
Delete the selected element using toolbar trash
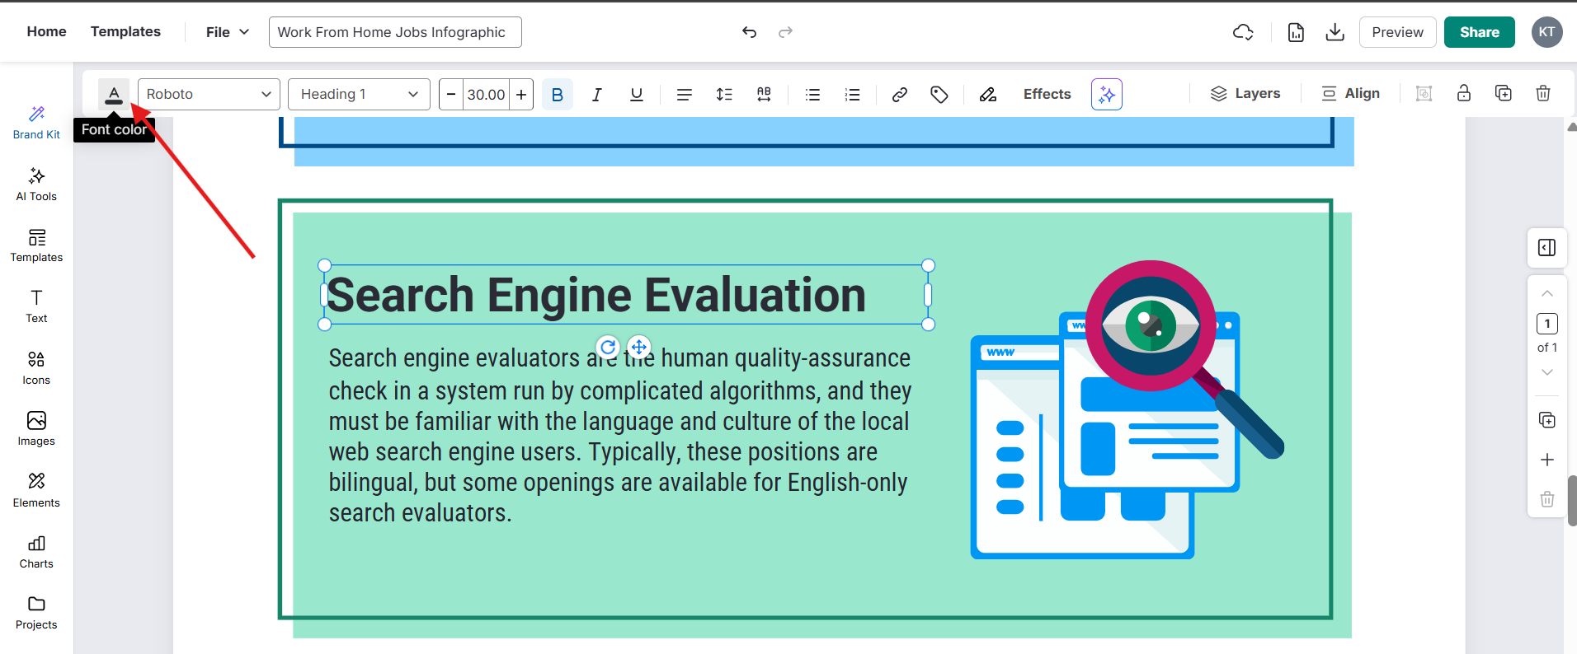click(1542, 93)
